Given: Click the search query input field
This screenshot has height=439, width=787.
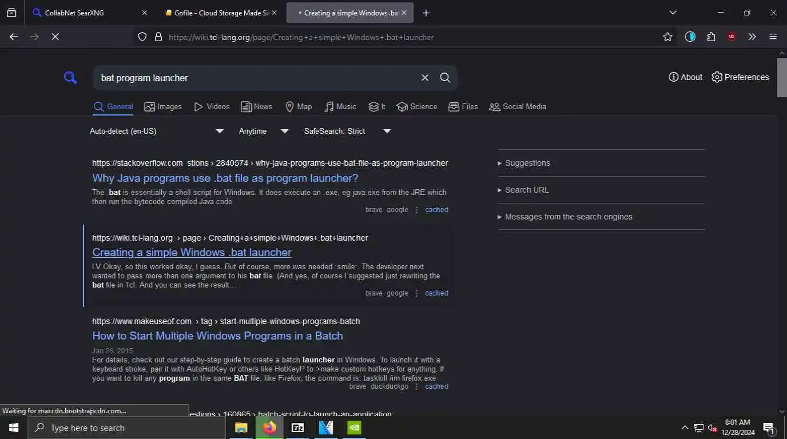Looking at the screenshot, I should tap(257, 78).
